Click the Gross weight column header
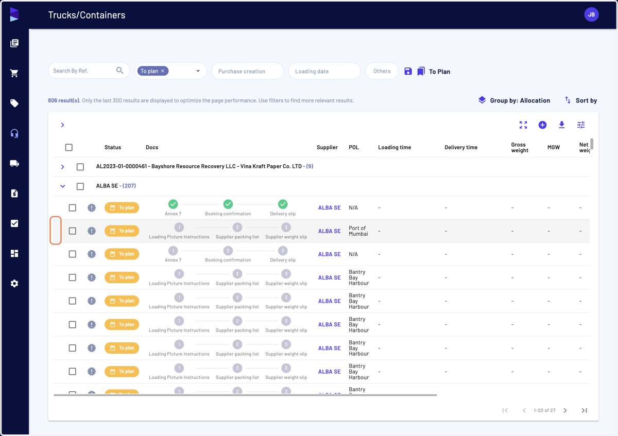Image resolution: width=618 pixels, height=436 pixels. (x=520, y=148)
